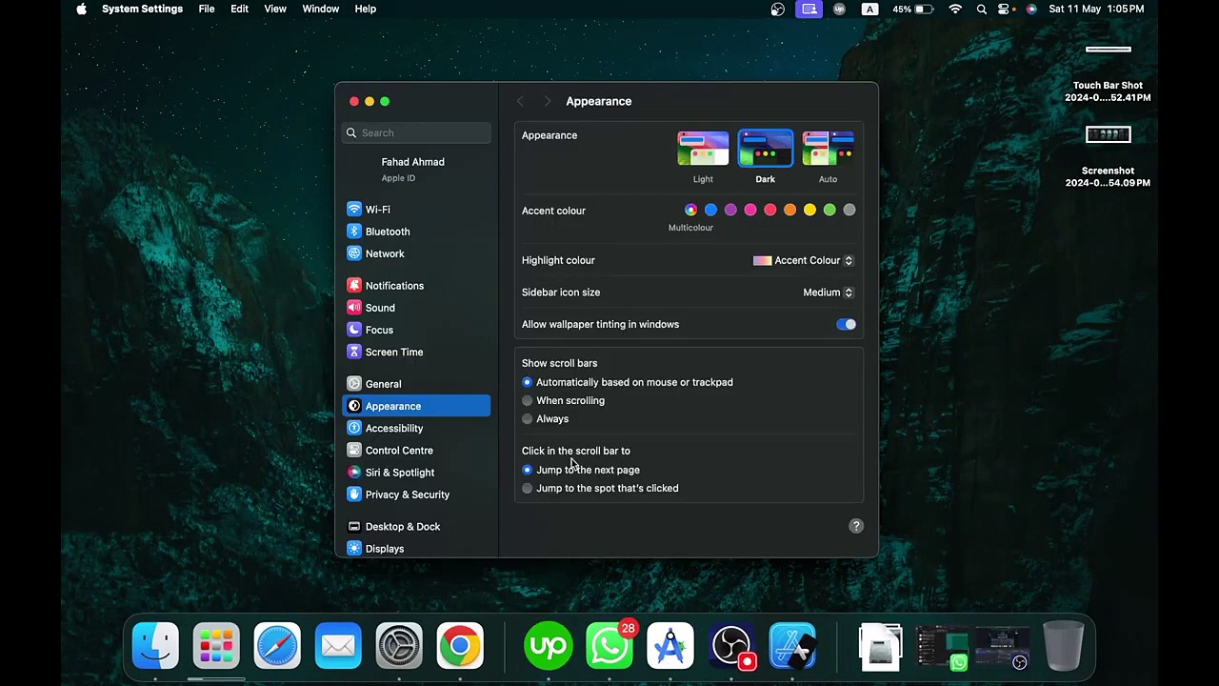Launch Google Chrome from the Dock
Screen dimensions: 1219x686
(460, 646)
